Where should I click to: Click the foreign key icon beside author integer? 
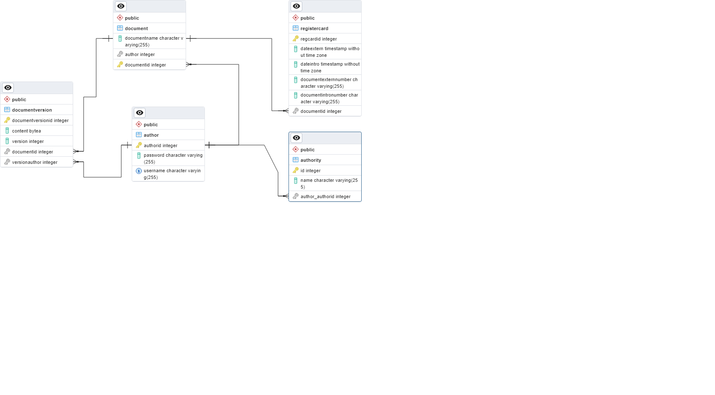click(120, 54)
